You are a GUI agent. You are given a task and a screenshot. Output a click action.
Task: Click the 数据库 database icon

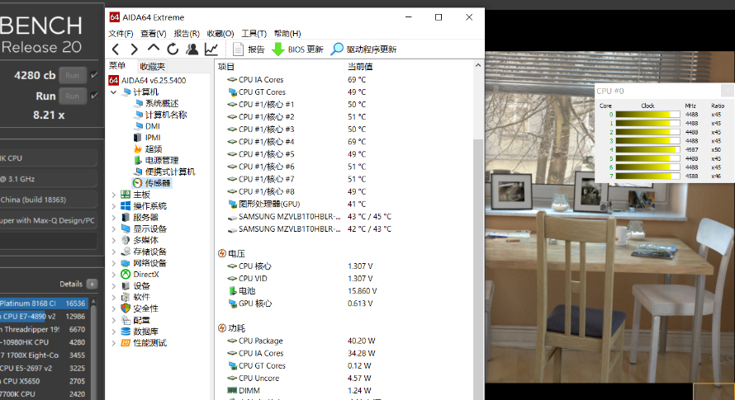(x=126, y=332)
